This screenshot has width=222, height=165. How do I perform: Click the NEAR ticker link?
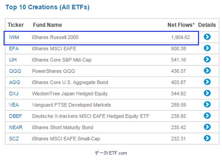click(16, 127)
